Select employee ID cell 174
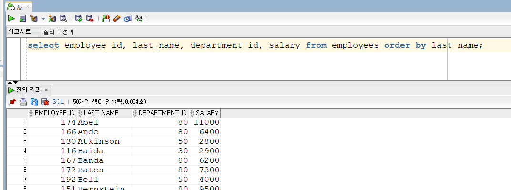511x190 pixels. pos(52,123)
